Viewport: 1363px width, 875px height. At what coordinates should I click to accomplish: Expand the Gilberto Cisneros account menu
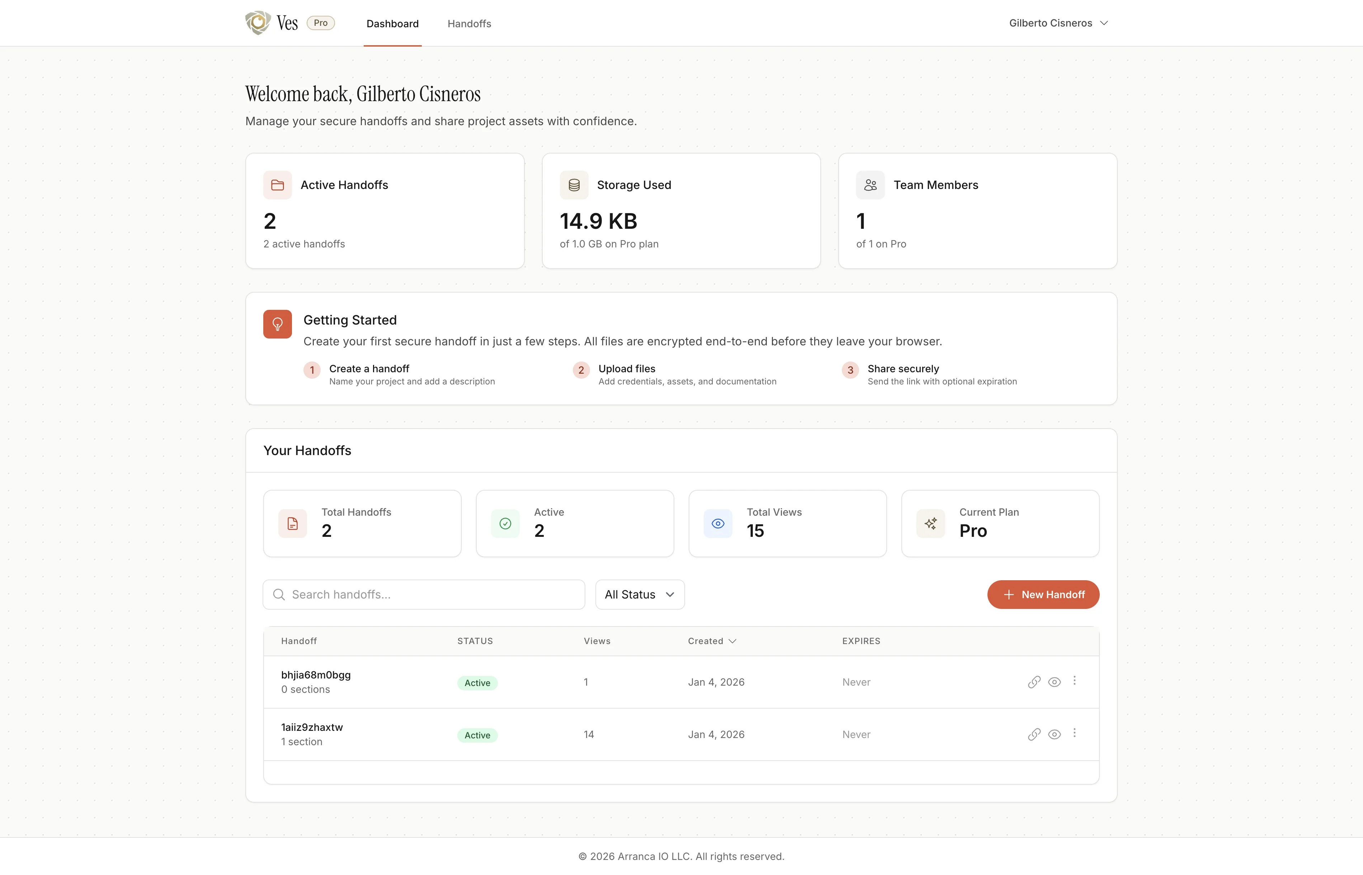point(1058,23)
